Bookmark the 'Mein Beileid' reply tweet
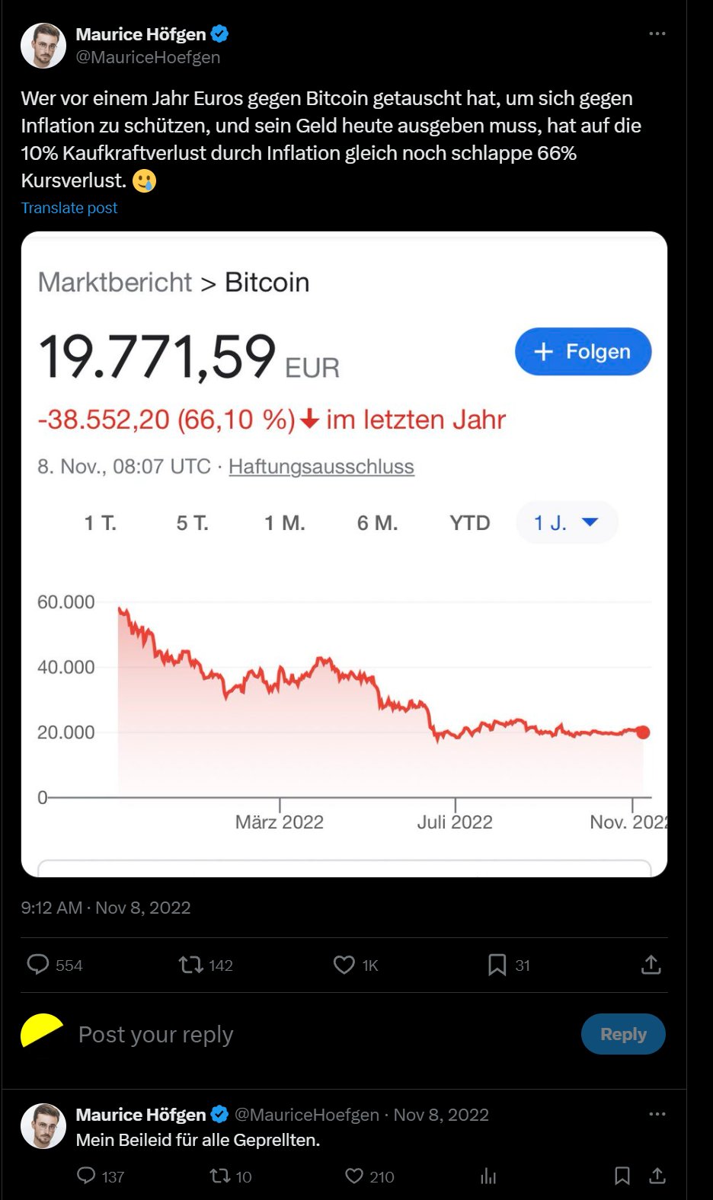713x1200 pixels. (622, 1176)
